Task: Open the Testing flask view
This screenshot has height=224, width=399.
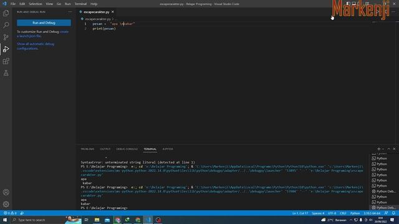Action: [x=6, y=73]
